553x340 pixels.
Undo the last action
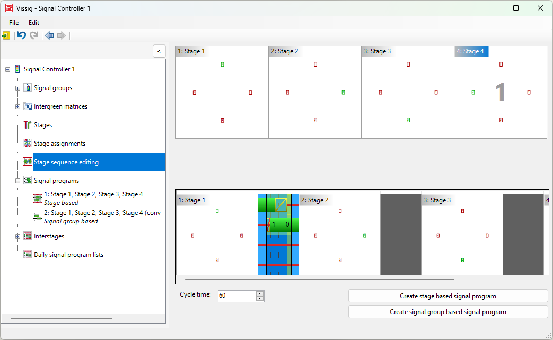tap(21, 35)
